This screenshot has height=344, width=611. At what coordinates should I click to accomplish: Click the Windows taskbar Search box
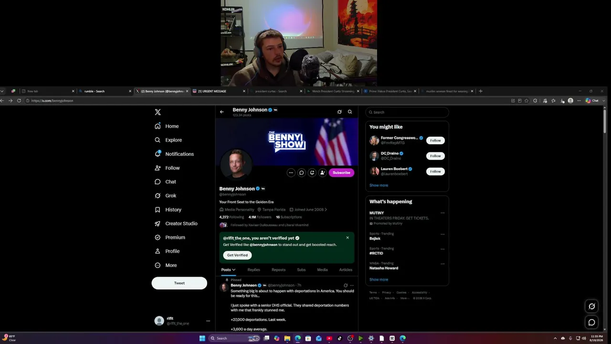coord(235,338)
